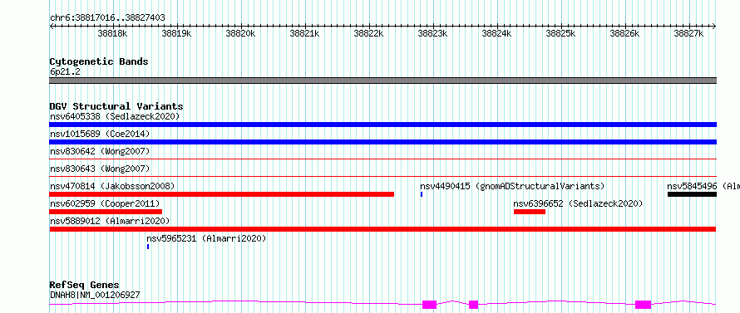
Task: Open the nsv5965231 (Almarri2020) label
Action: tap(207, 238)
